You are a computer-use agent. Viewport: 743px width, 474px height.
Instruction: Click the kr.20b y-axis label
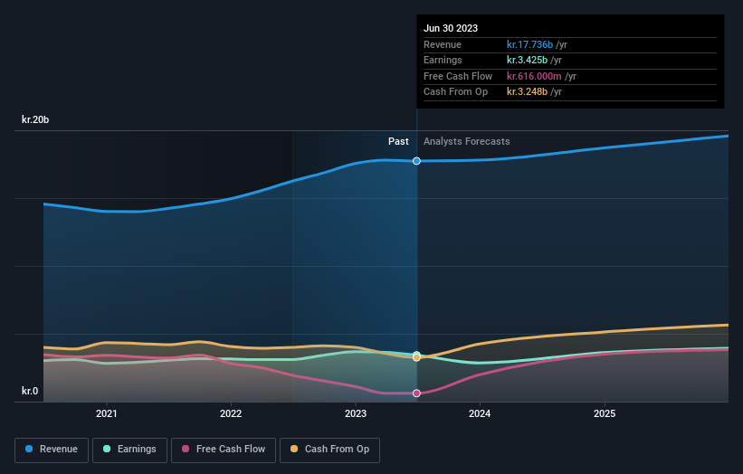[35, 119]
